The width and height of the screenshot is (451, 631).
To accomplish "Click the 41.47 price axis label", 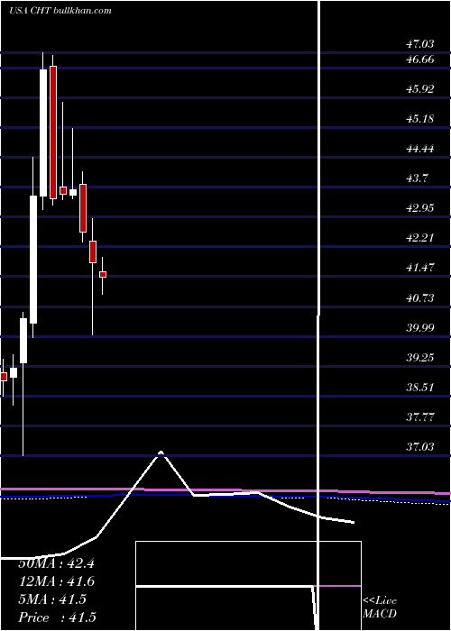I will (x=420, y=268).
